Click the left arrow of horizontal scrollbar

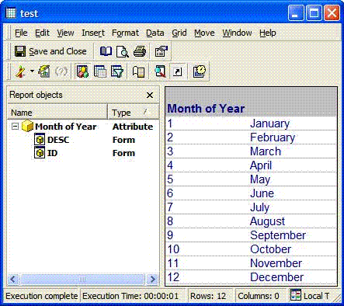click(x=14, y=279)
